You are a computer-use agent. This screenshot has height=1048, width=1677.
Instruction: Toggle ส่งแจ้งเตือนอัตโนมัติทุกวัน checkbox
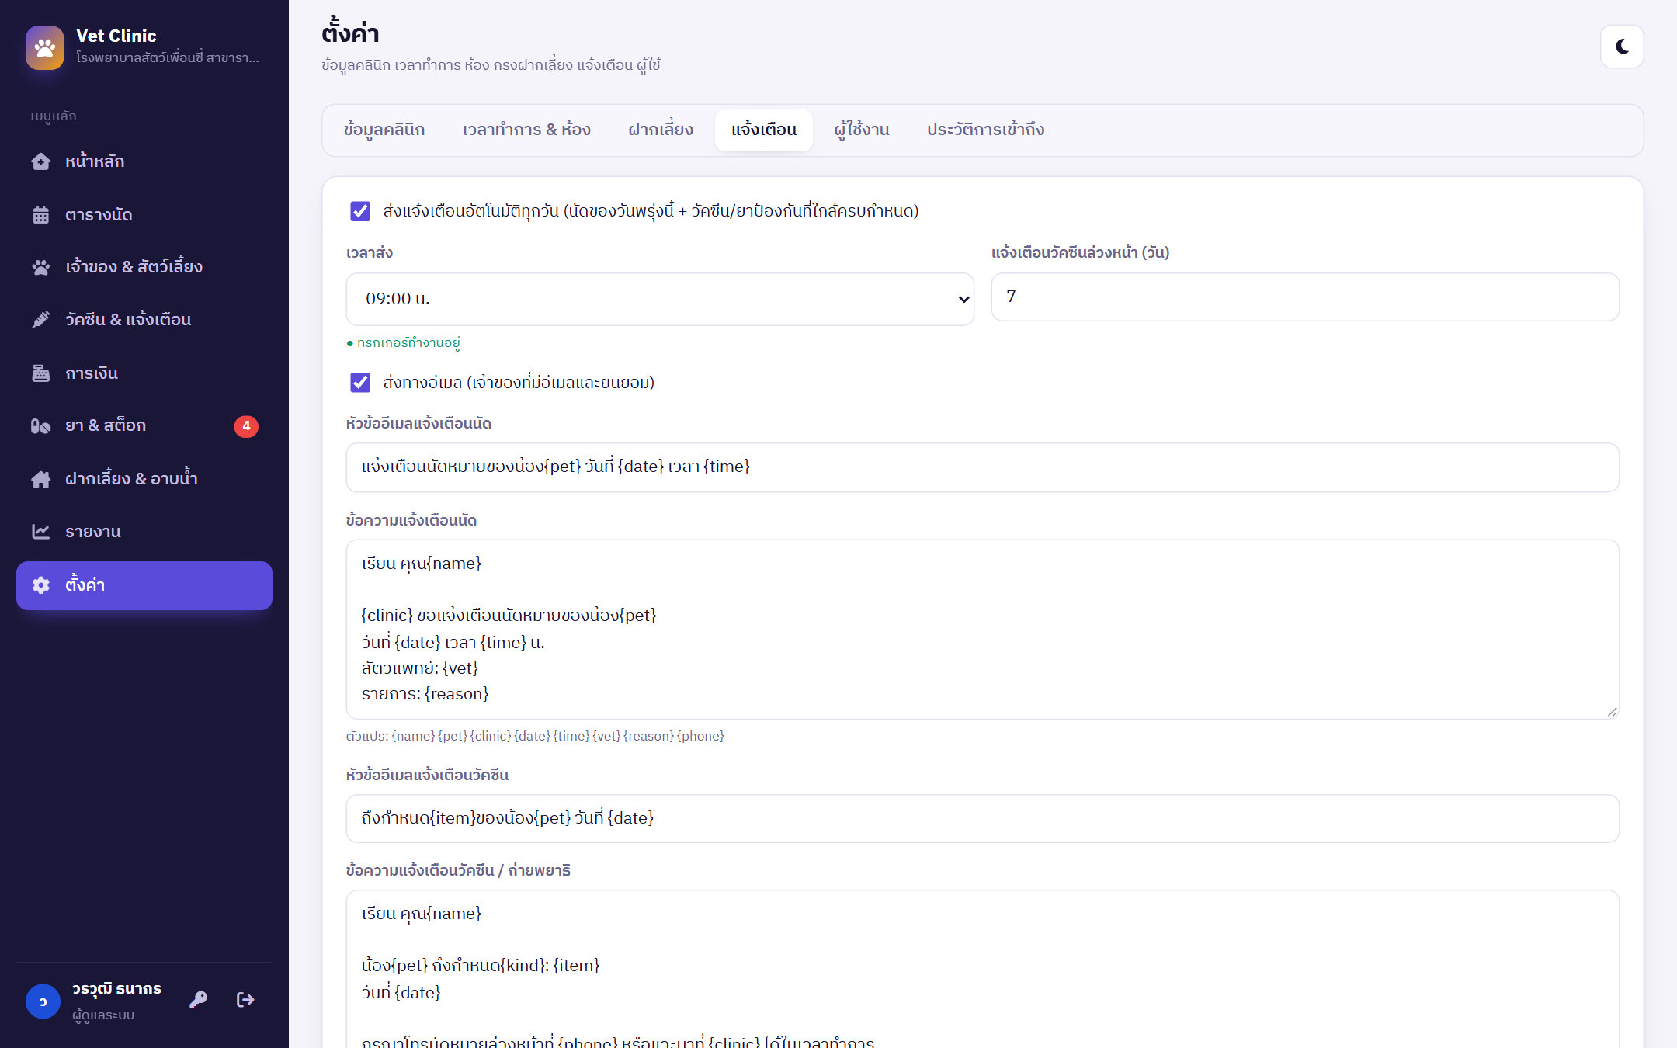(360, 211)
